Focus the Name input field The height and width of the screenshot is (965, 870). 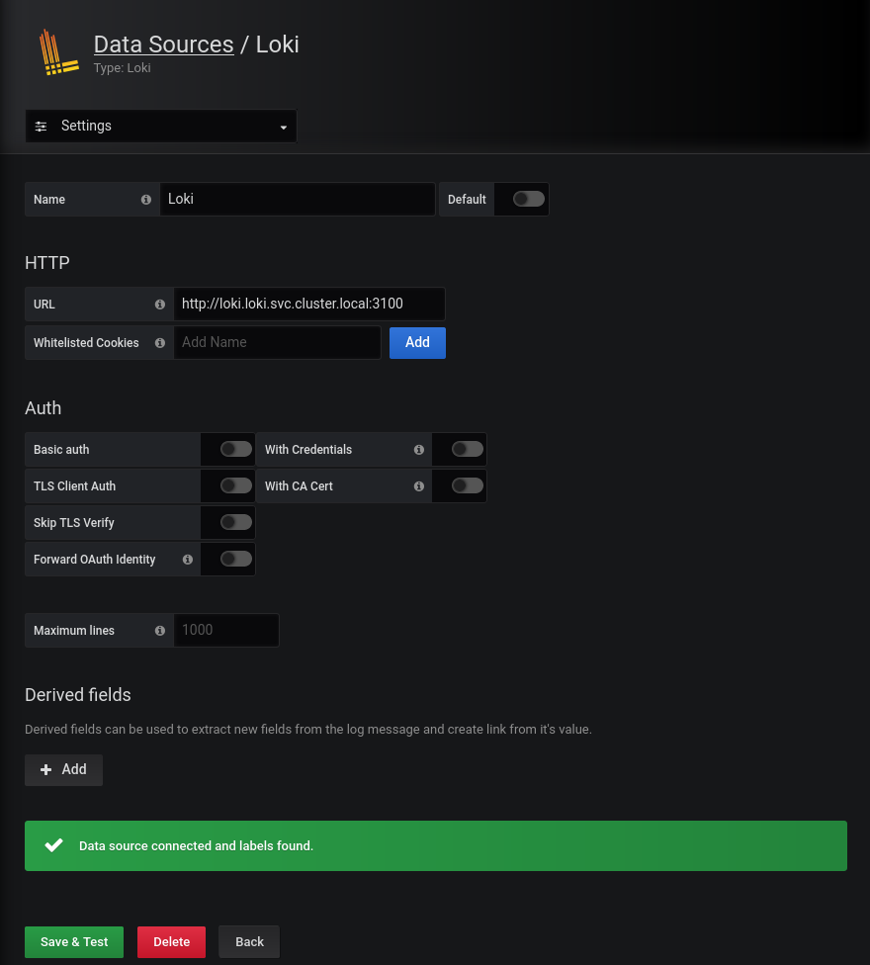tap(298, 200)
